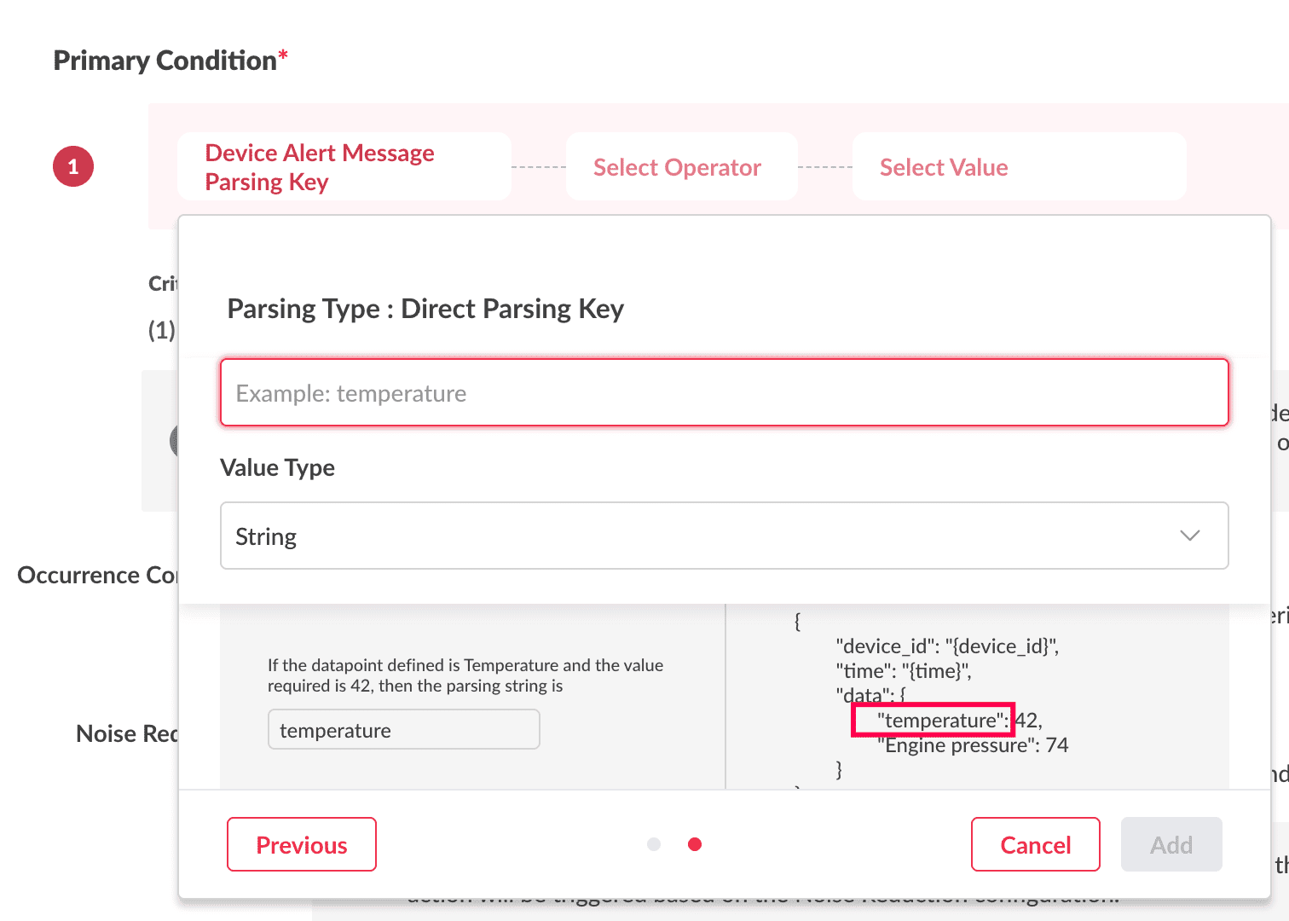This screenshot has height=921, width=1289.
Task: Click the highlighted "temperature" key in JSON sample
Action: 934,721
